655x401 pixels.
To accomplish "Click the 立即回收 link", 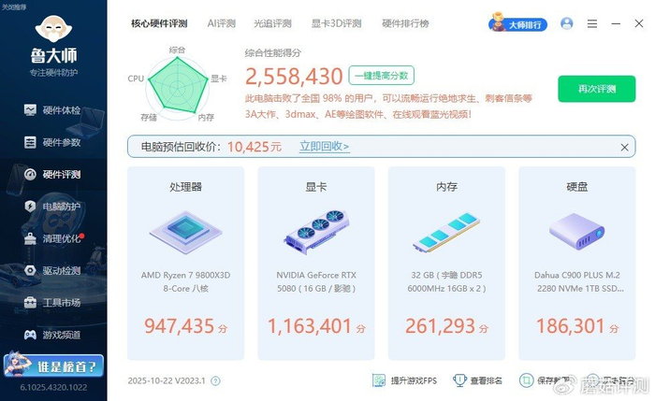I will tap(324, 147).
